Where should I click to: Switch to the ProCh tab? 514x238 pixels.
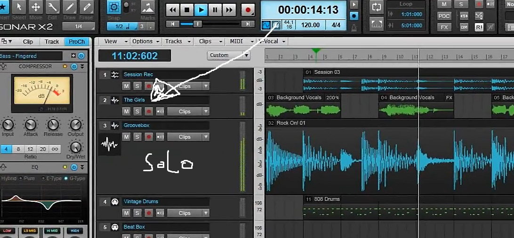(77, 41)
